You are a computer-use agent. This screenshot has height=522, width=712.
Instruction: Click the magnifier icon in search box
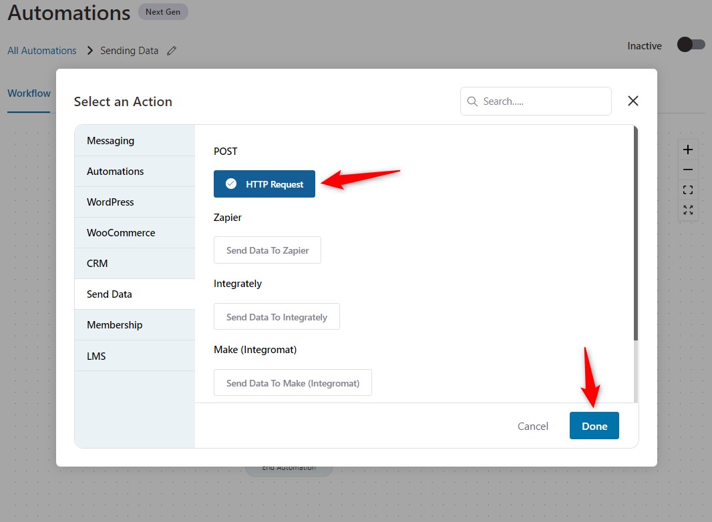coord(472,101)
